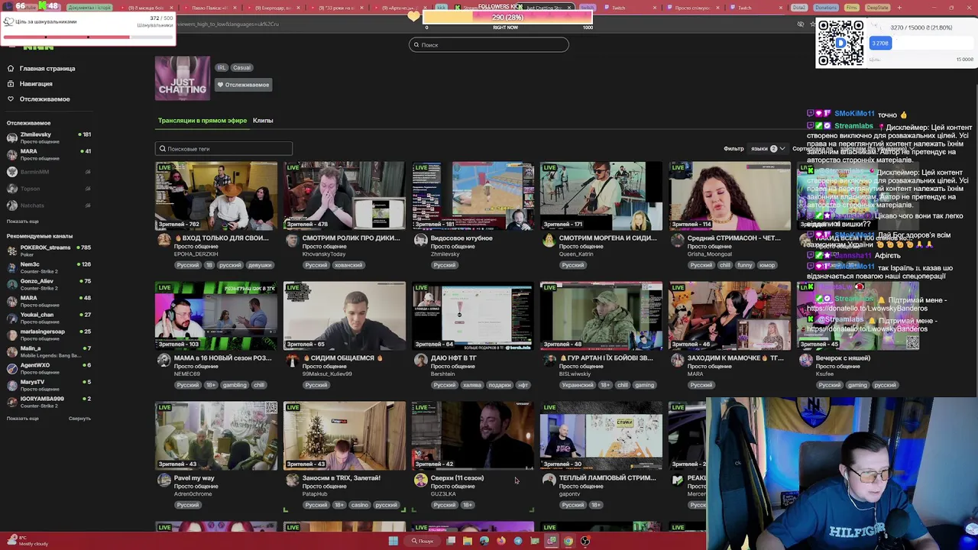Open the Навигация browse icon in sidebar
978x550 pixels.
[11, 84]
